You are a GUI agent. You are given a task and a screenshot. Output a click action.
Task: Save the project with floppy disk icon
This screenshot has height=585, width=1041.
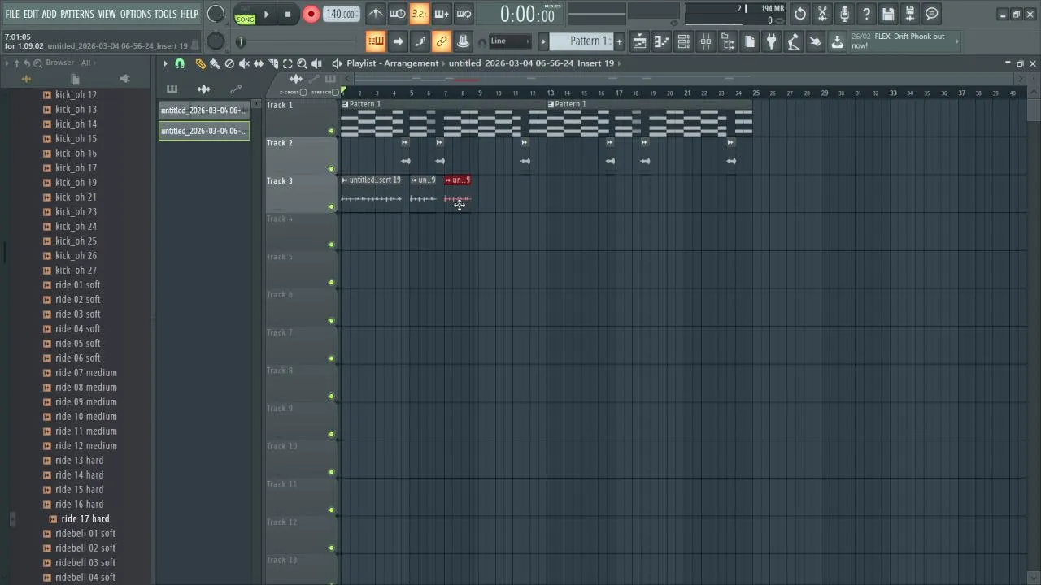[x=888, y=14]
